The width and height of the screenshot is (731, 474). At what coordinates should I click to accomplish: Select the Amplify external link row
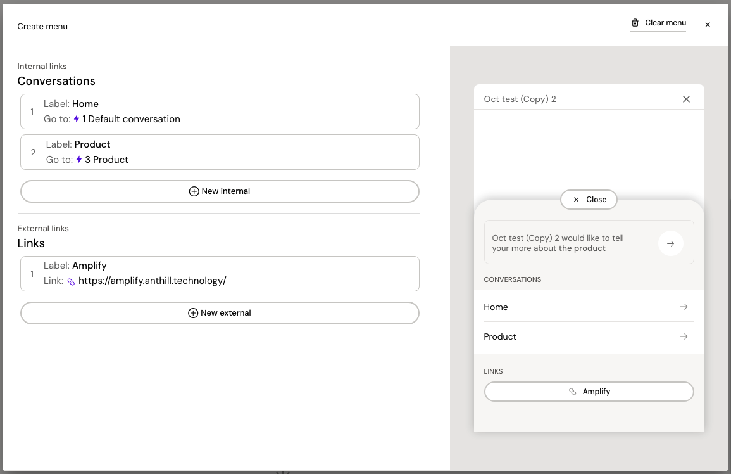pos(220,274)
